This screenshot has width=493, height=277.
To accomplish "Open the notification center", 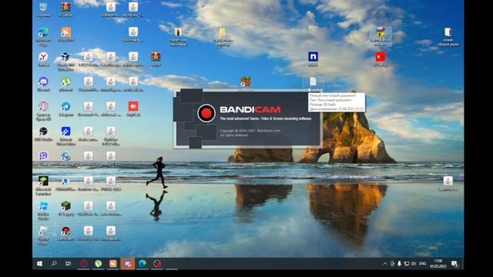I will click(x=454, y=263).
